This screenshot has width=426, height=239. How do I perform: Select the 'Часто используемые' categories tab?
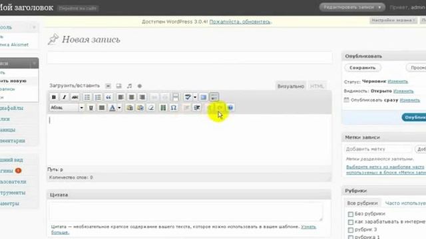pos(405,203)
